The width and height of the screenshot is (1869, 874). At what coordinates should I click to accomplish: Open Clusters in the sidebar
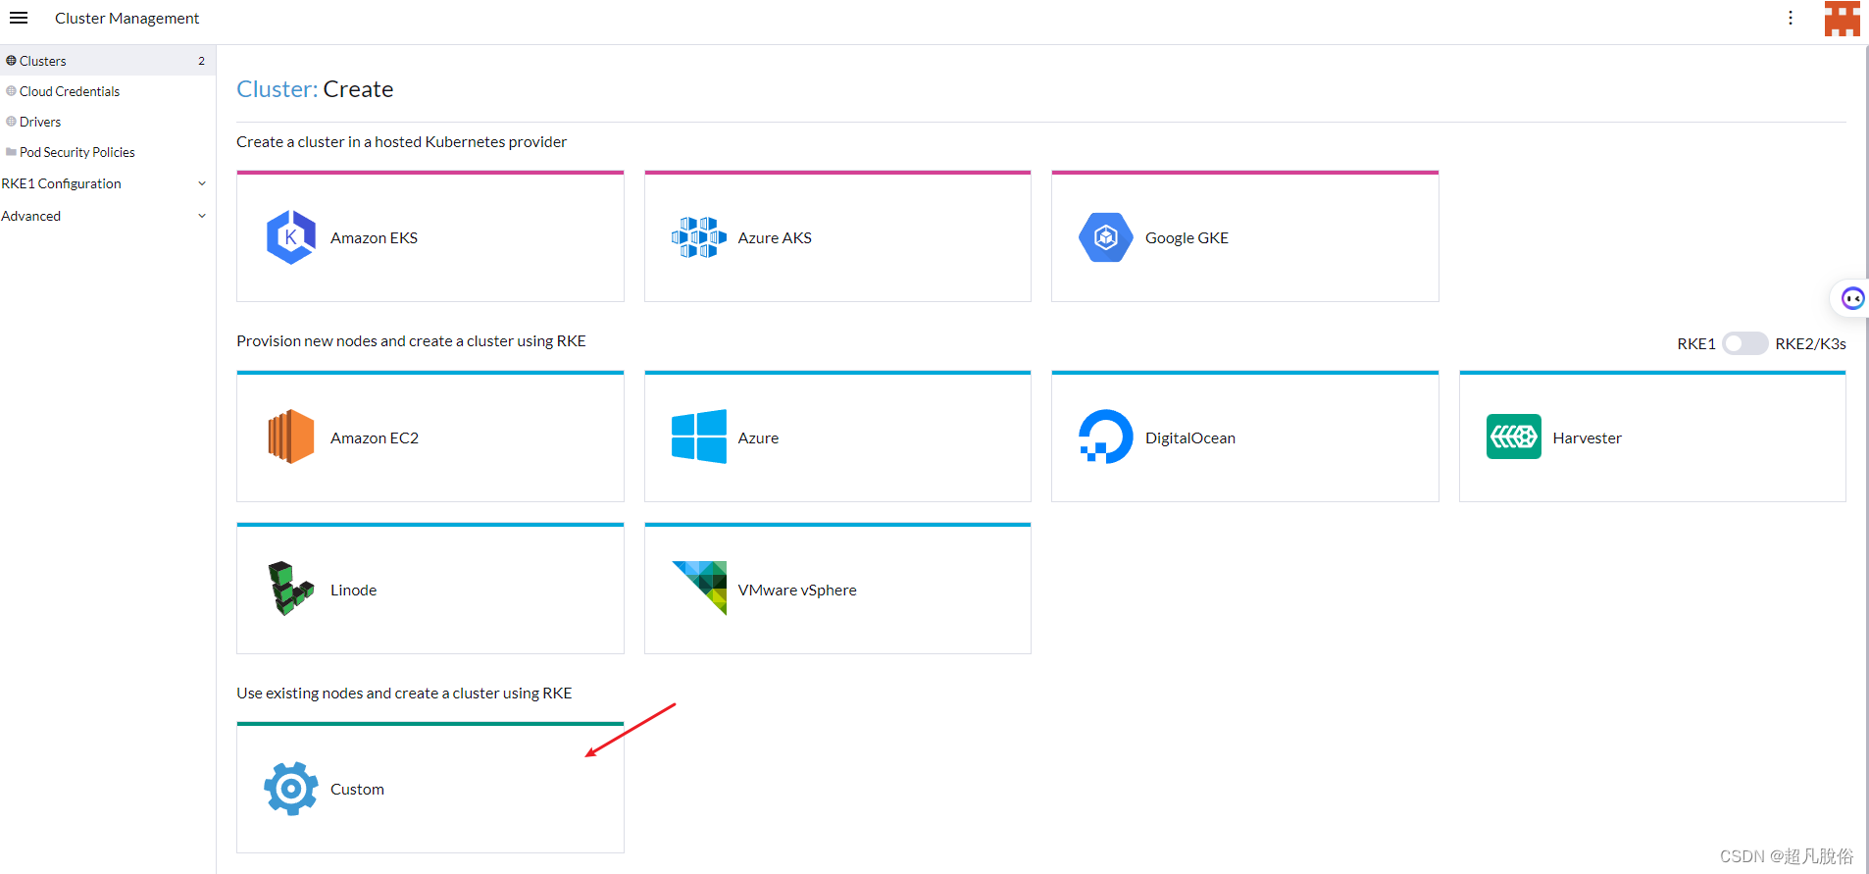point(108,61)
